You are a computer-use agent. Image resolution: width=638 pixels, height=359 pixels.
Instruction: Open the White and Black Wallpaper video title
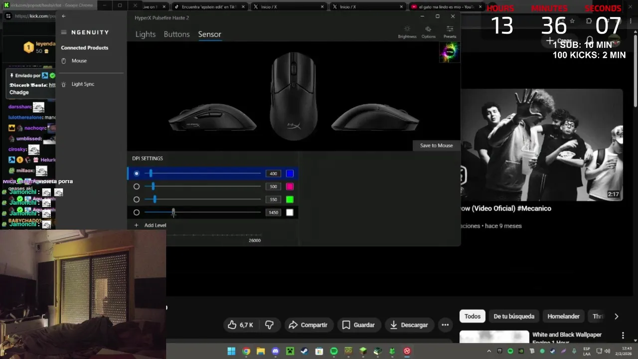pyautogui.click(x=567, y=338)
